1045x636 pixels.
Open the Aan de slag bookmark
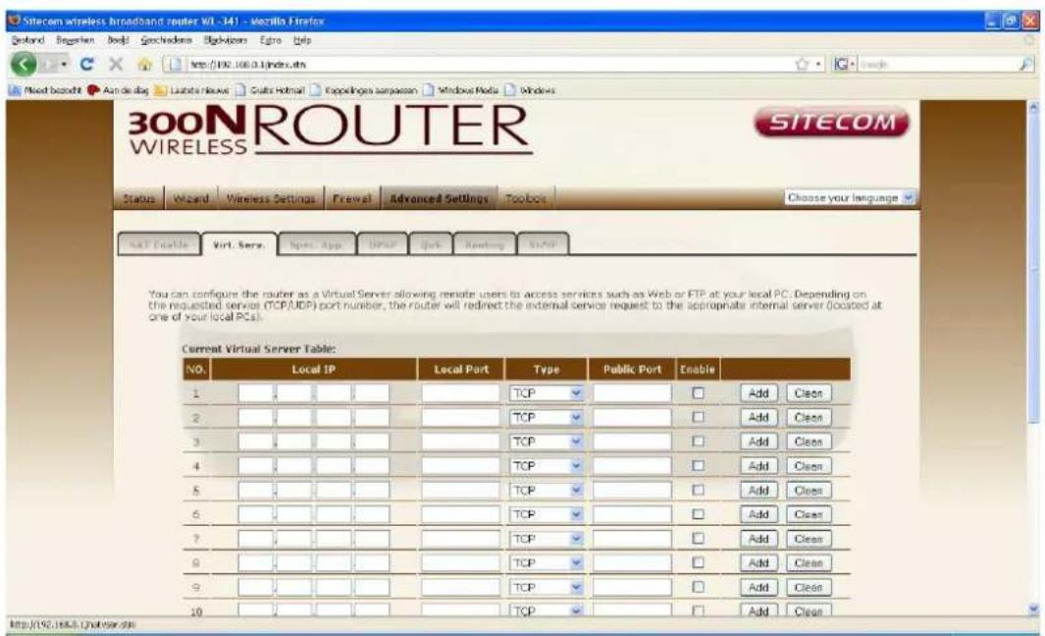click(118, 90)
